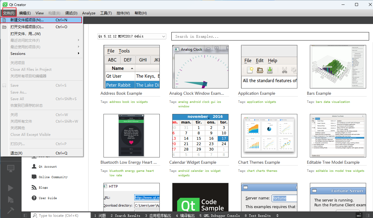Open the Qt 5.12.12 MSVC2017 64bit dropdown

pos(132,36)
